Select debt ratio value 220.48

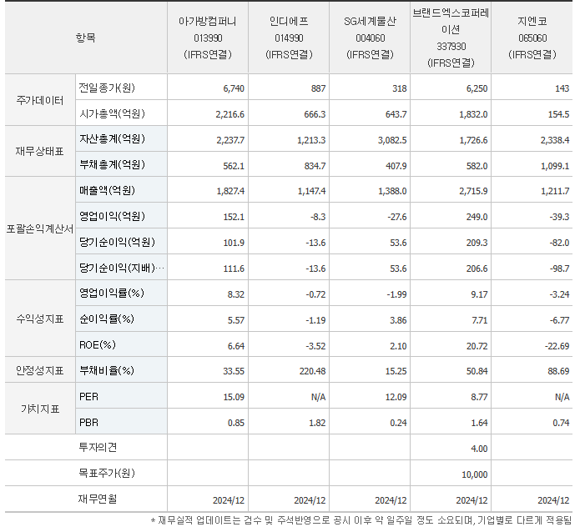(313, 371)
